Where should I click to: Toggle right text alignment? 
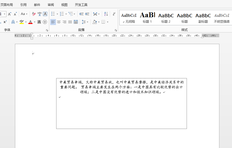pyautogui.click(x=64, y=22)
